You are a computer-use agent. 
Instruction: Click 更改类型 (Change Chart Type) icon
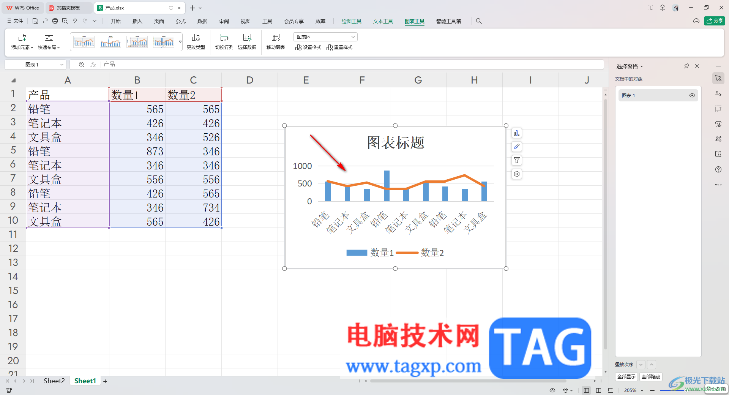pyautogui.click(x=196, y=41)
